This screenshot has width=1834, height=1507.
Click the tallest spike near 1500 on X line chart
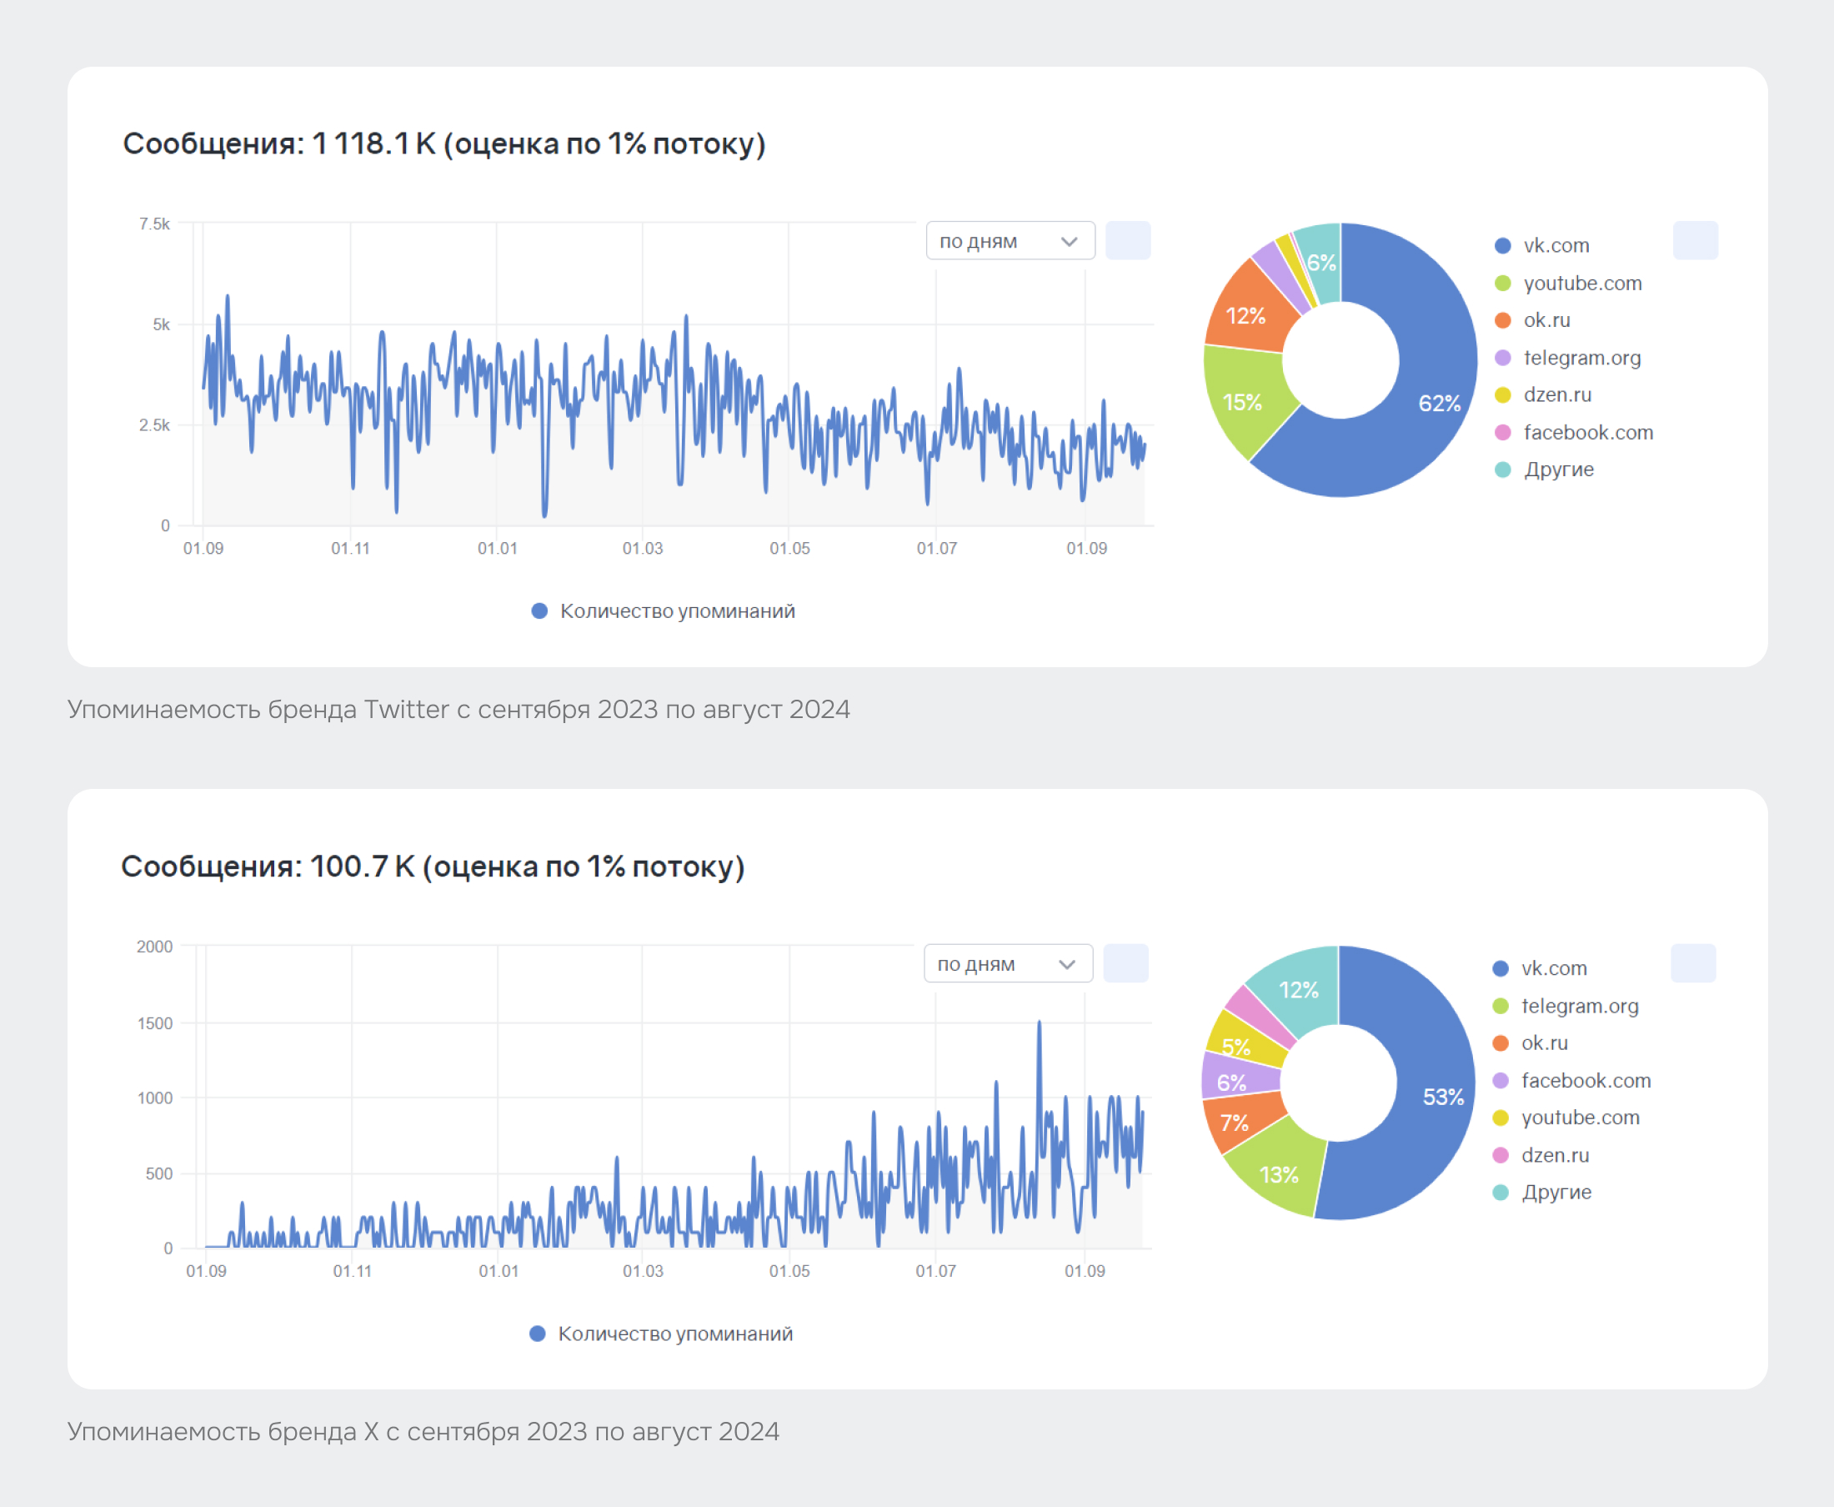click(x=1040, y=1023)
